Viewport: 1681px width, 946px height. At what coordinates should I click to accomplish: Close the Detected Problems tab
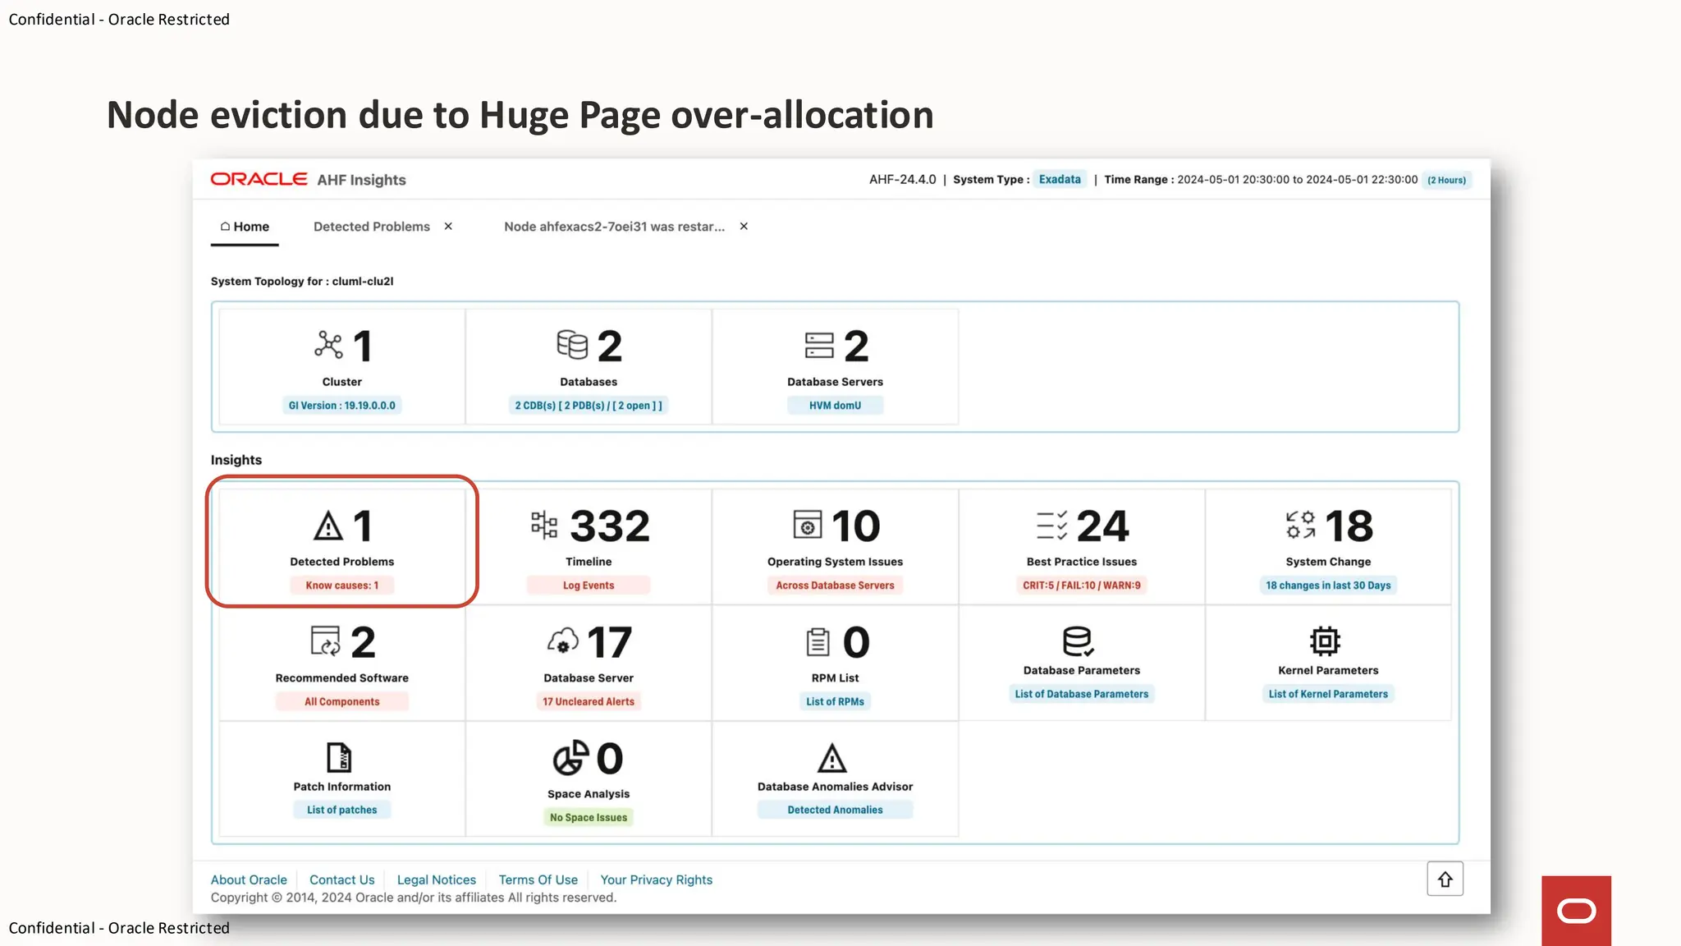[448, 226]
